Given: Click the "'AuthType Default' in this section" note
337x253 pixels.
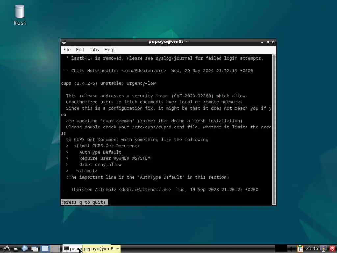Looking at the screenshot, I should point(183,177).
